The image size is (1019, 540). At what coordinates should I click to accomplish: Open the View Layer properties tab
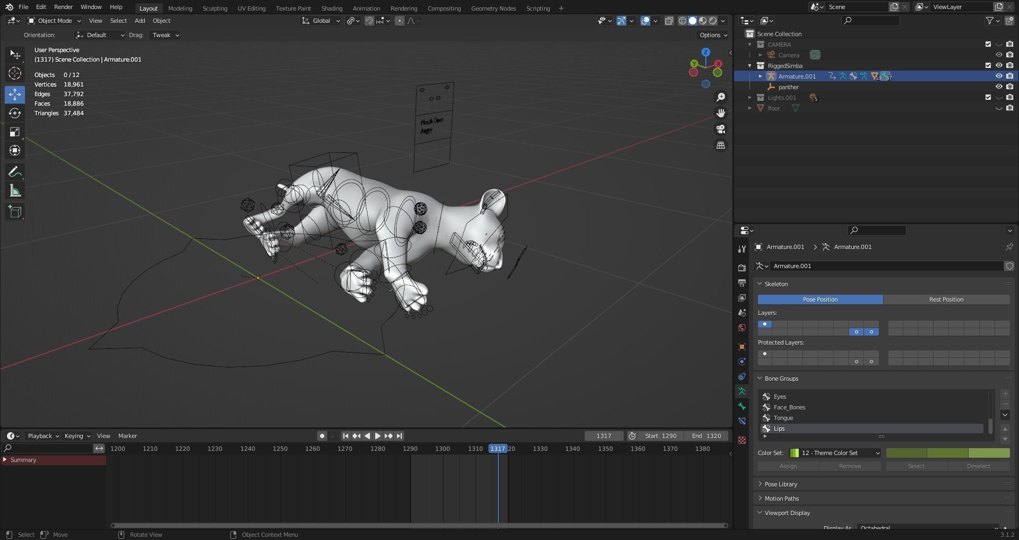point(742,298)
